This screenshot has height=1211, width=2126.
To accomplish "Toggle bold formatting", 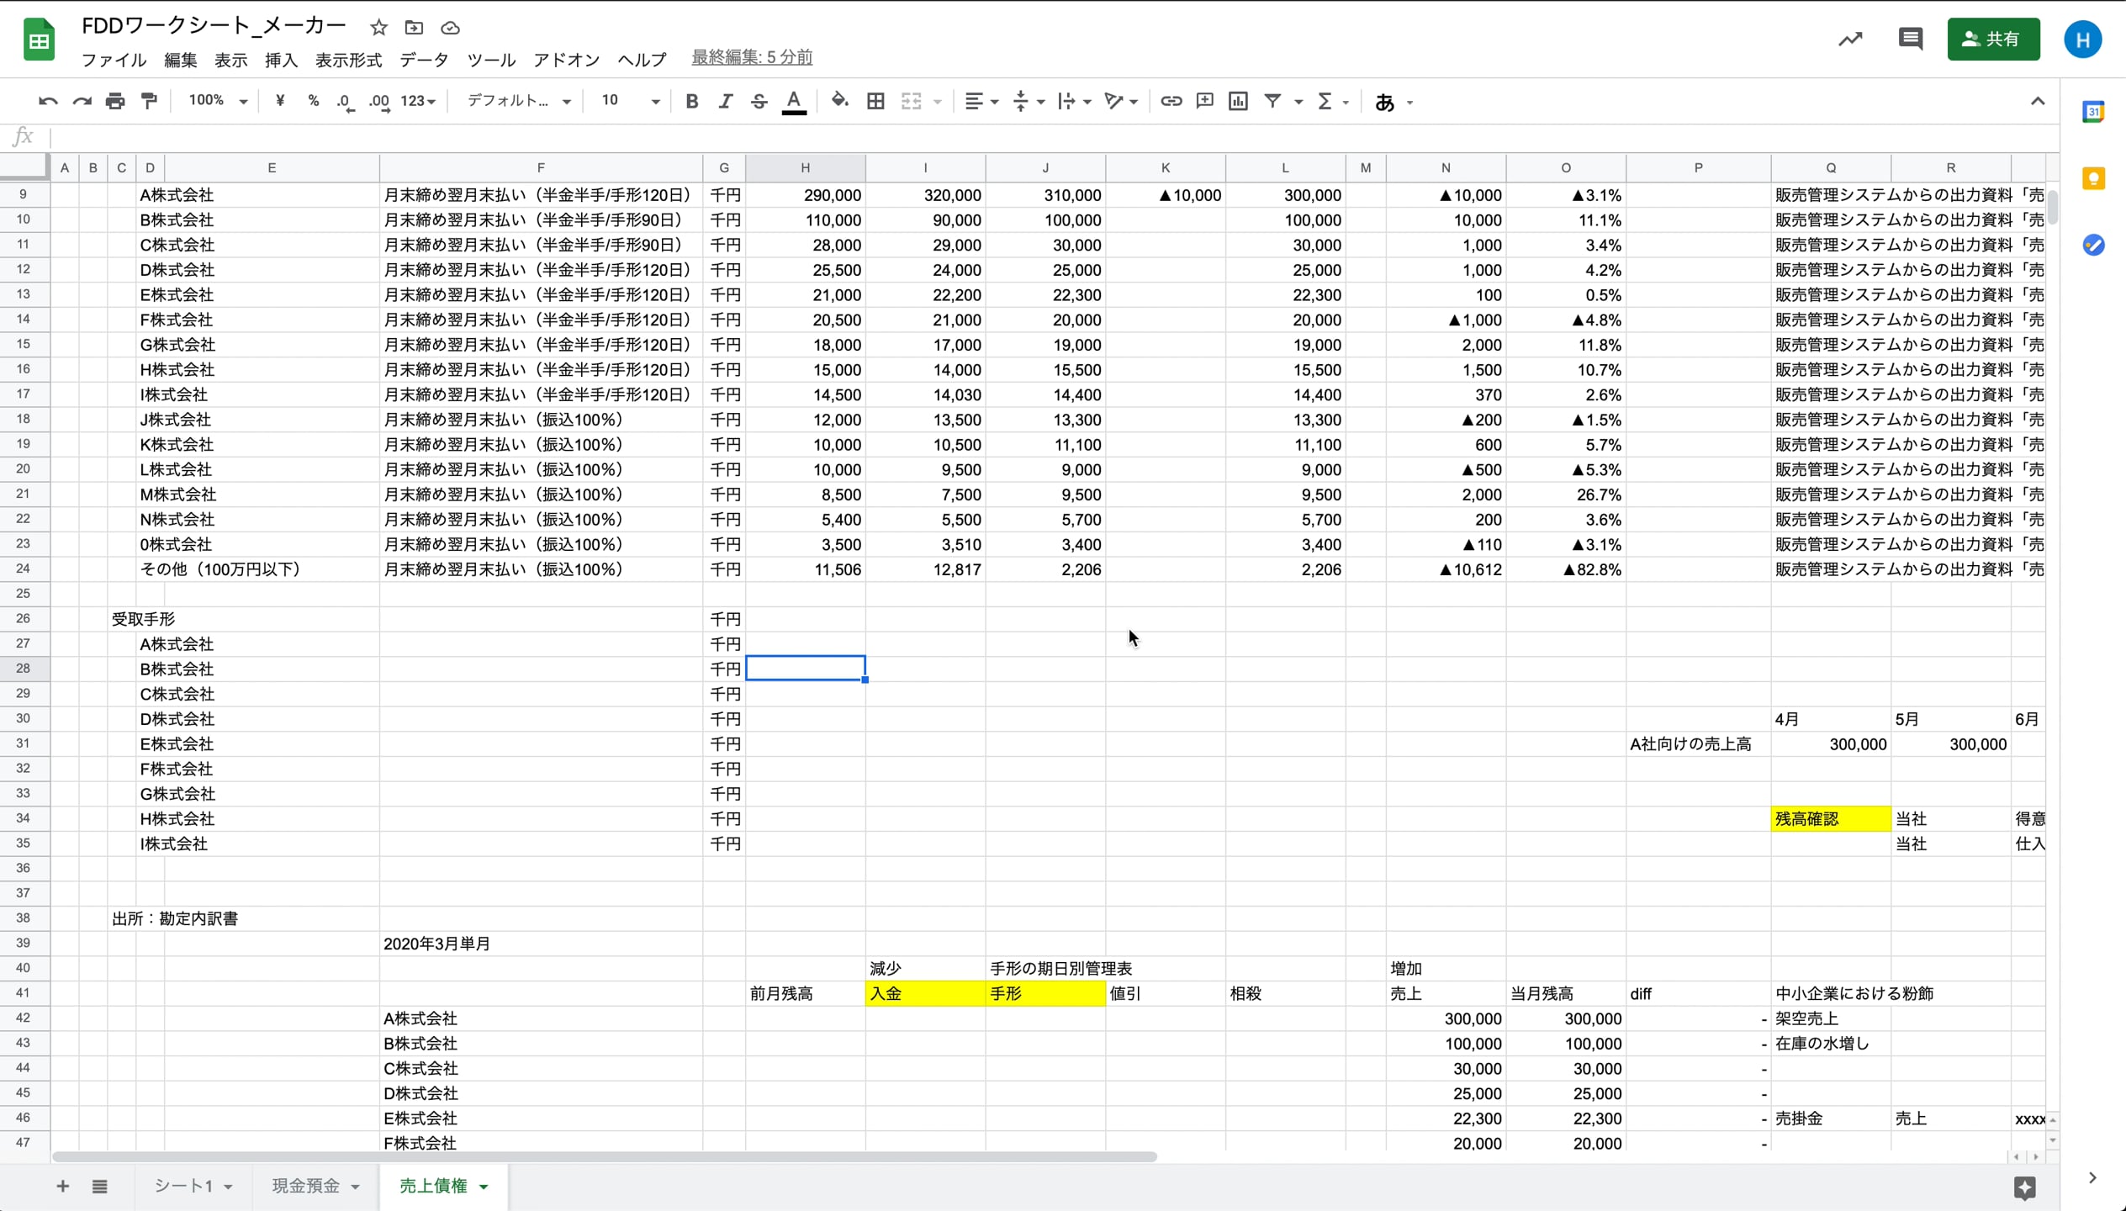I will 691,102.
